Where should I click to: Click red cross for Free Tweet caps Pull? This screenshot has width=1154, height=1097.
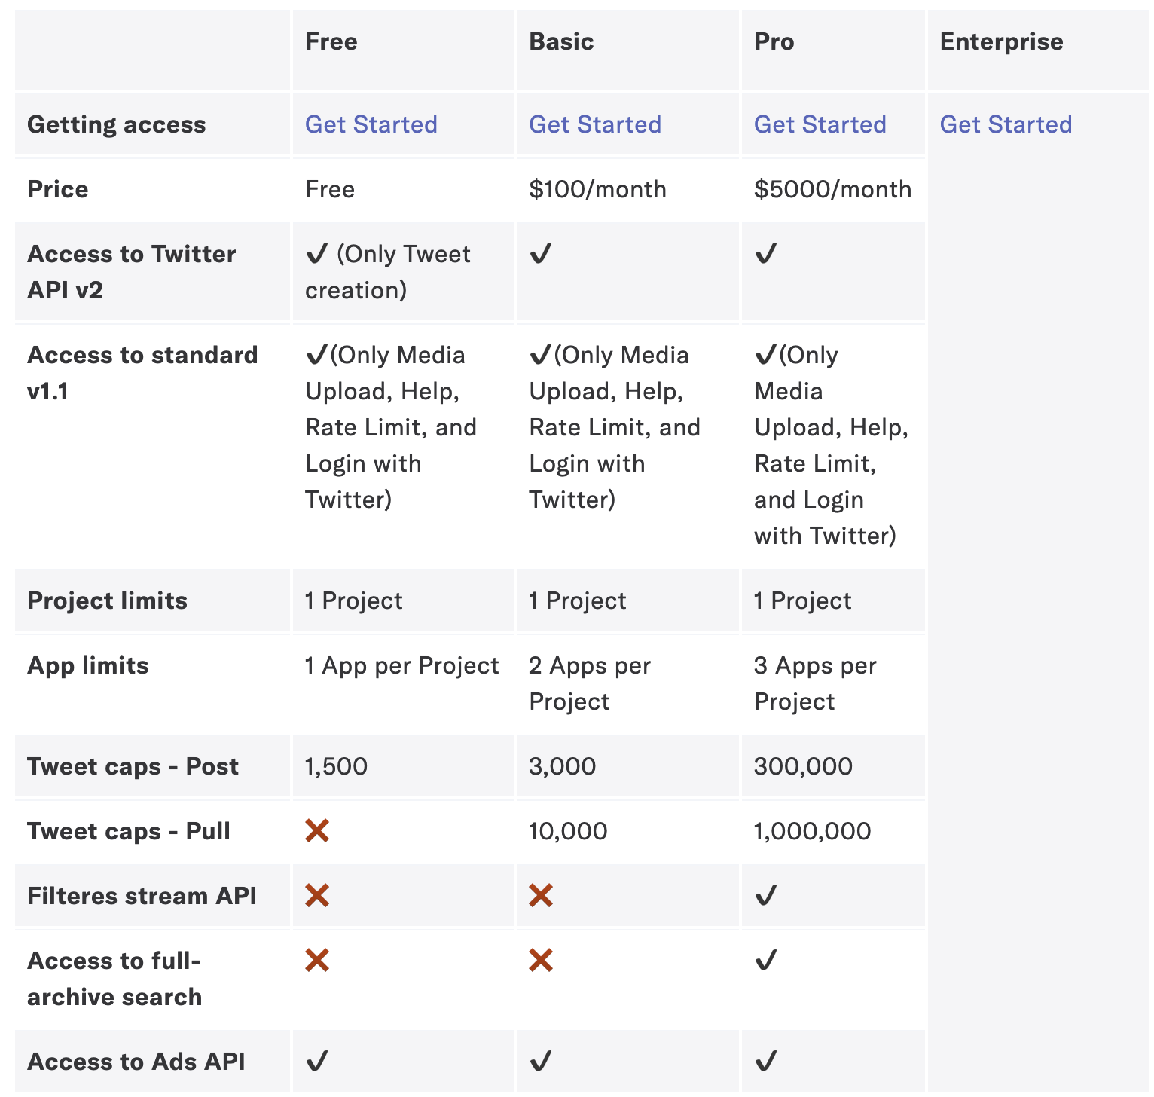tap(317, 831)
